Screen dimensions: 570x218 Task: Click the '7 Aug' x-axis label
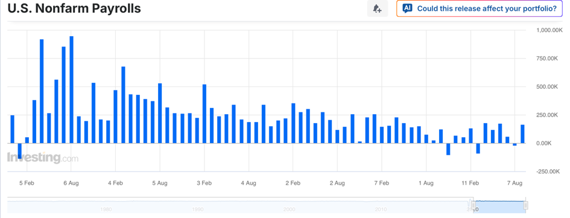pos(515,183)
